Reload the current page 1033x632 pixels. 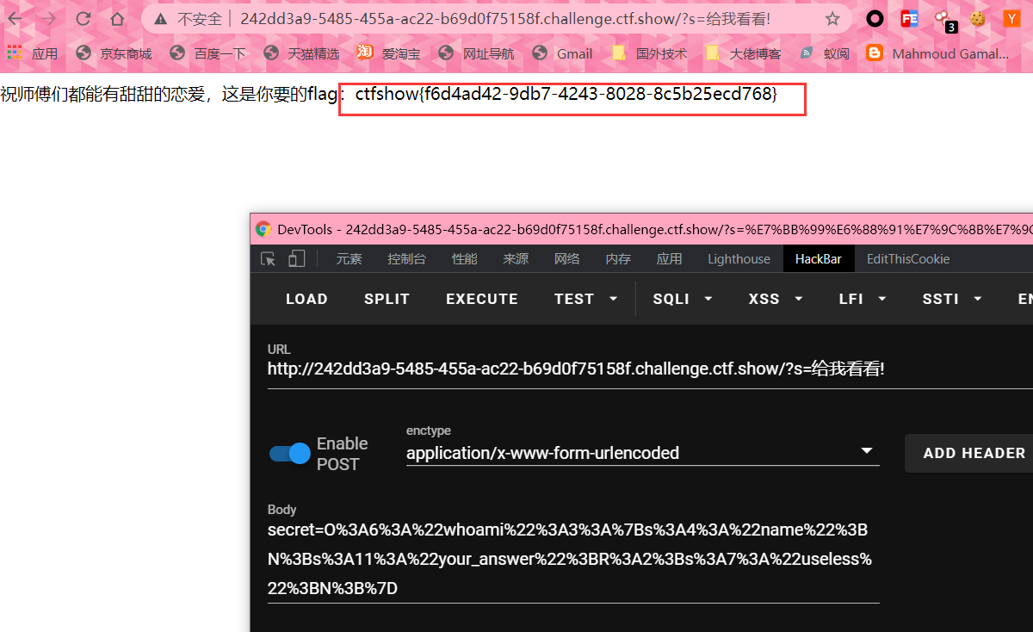[x=84, y=18]
